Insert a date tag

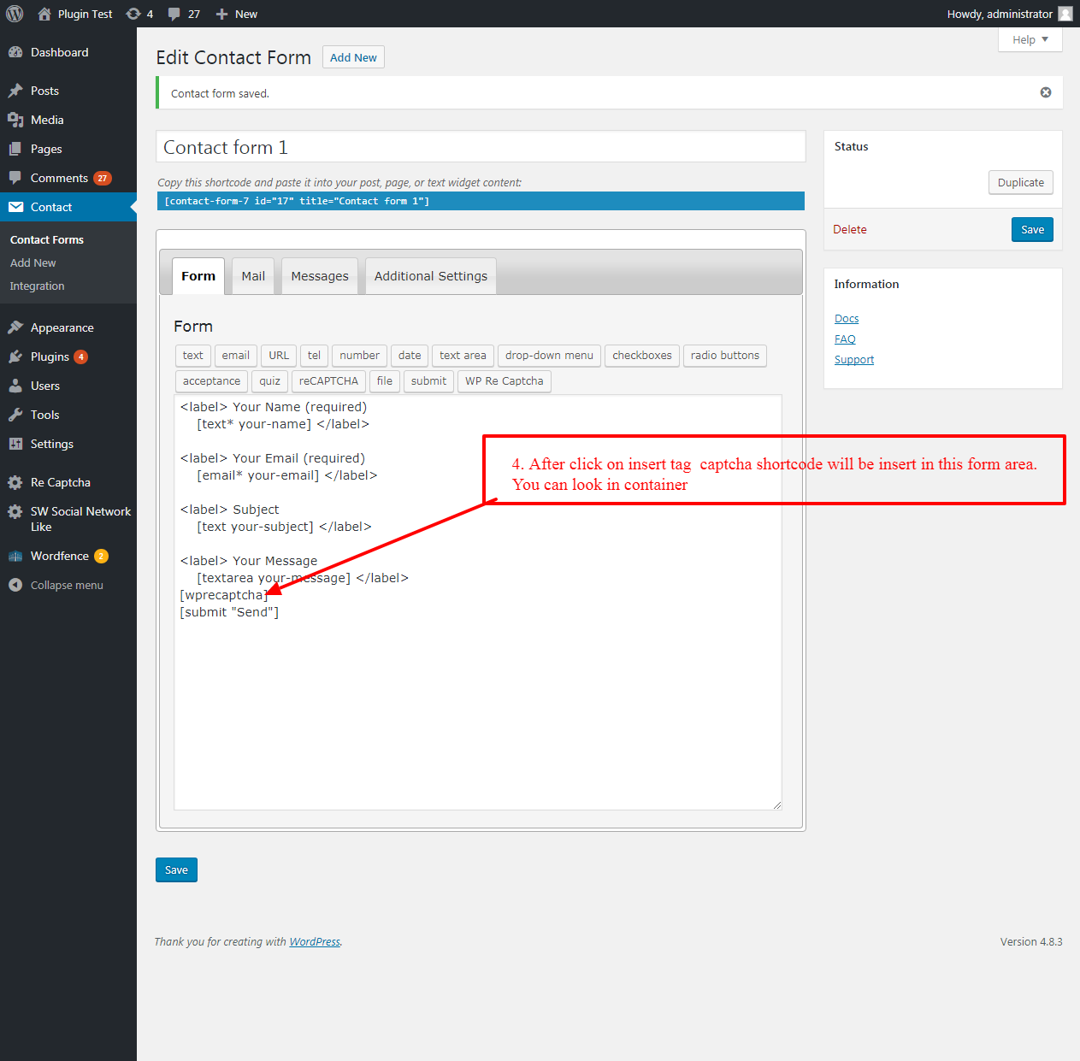pyautogui.click(x=410, y=356)
